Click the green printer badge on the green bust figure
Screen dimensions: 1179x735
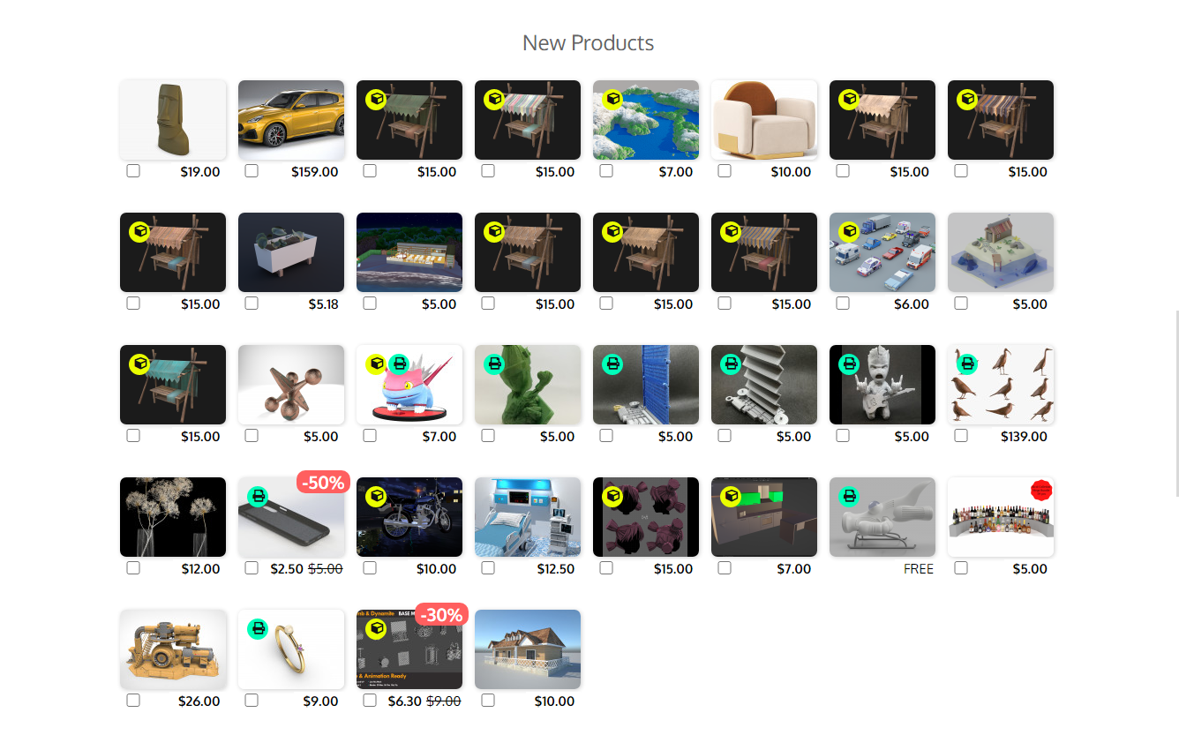(x=494, y=364)
